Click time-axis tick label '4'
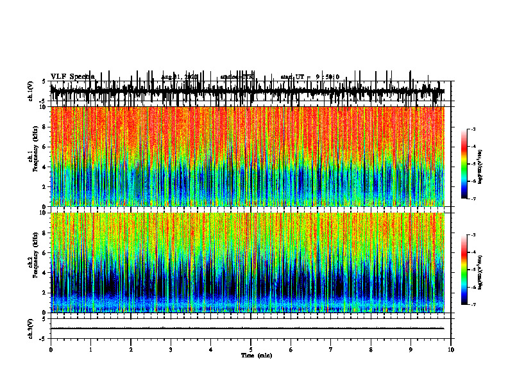The width and height of the screenshot is (508, 392). pos(211,350)
